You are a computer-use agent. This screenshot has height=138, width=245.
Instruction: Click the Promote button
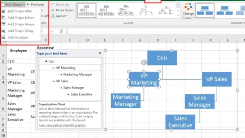point(35,4)
